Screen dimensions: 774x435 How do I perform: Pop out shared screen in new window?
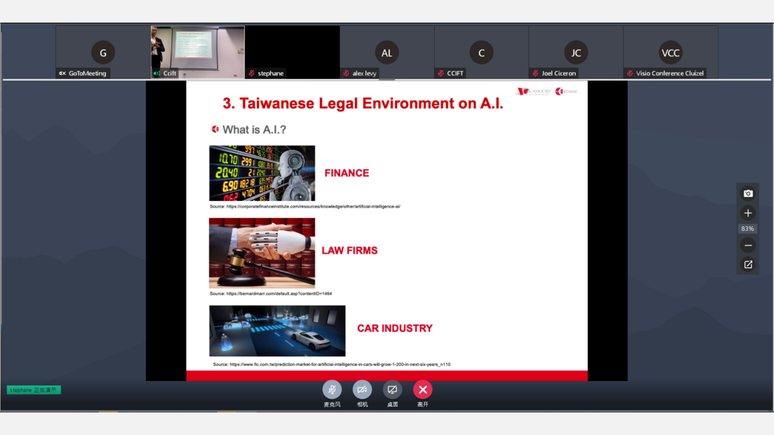pyautogui.click(x=748, y=264)
